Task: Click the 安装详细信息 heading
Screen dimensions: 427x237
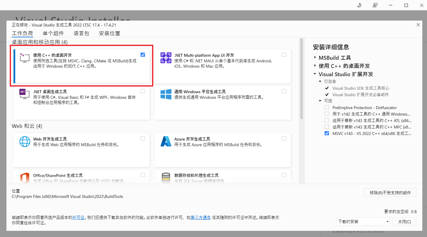Action: 331,47
